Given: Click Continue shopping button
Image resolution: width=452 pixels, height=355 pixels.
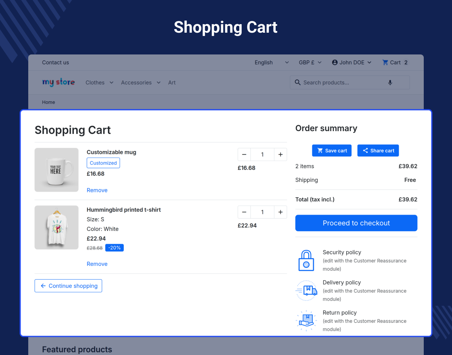Looking at the screenshot, I should click(68, 286).
